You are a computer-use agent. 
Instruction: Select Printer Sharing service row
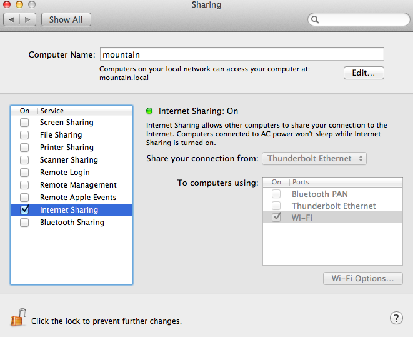coord(71,148)
